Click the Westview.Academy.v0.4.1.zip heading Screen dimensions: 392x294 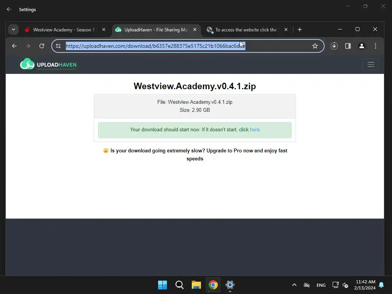195,86
